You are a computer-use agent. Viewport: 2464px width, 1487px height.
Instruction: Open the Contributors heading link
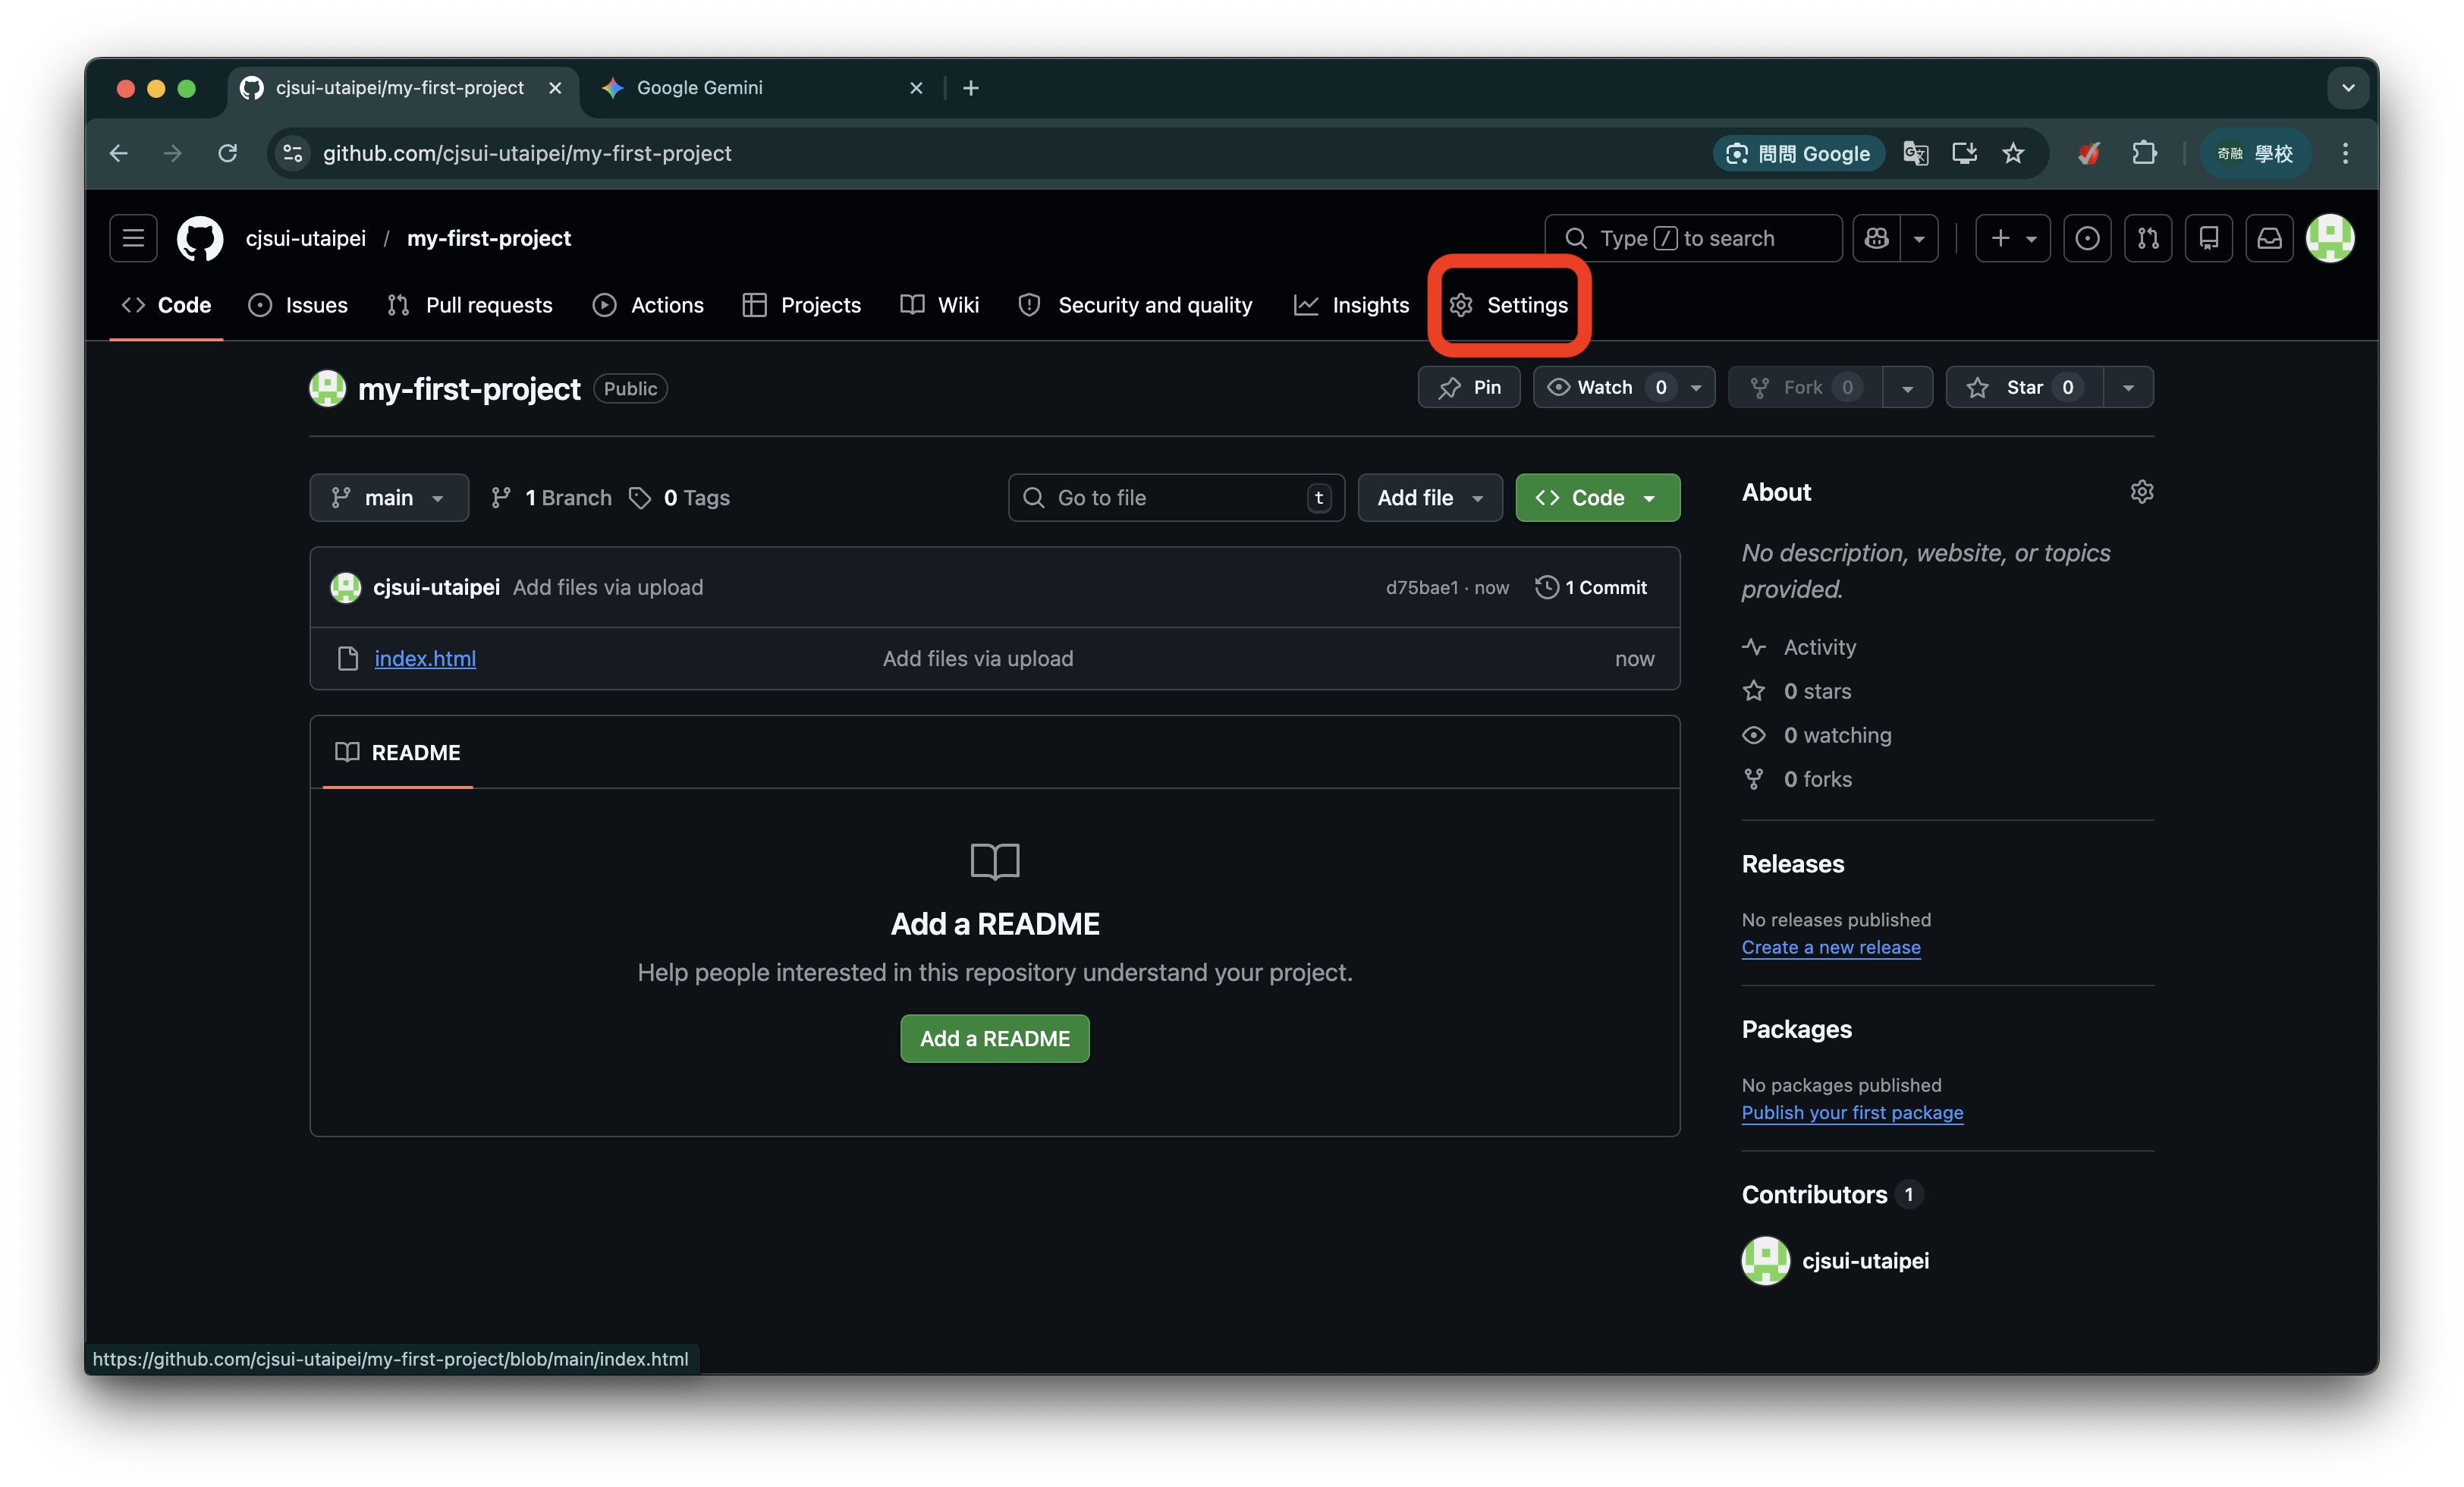tap(1832, 1194)
